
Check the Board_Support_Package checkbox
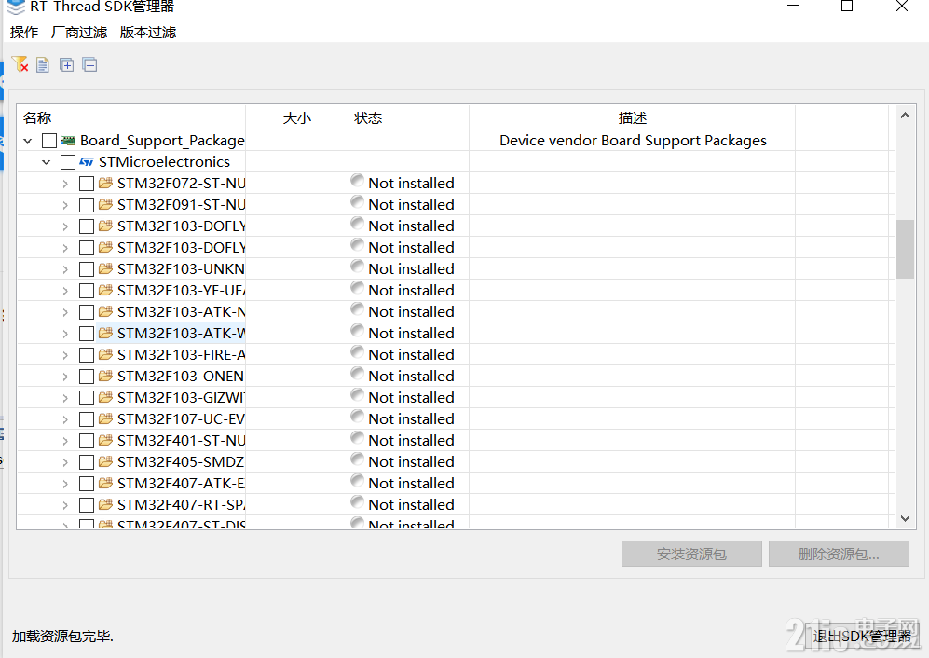click(49, 141)
